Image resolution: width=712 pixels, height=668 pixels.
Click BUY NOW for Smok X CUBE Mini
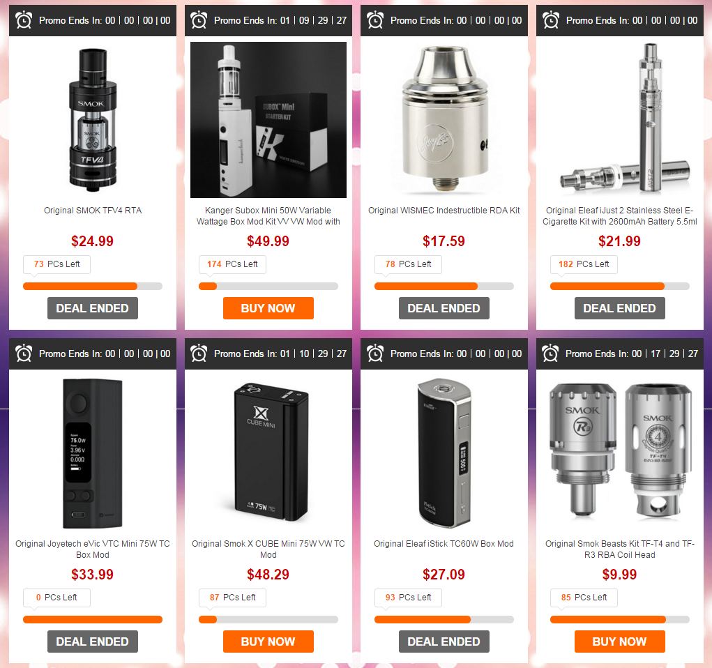268,642
